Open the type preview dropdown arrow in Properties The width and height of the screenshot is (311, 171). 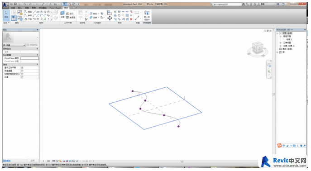[x=38, y=37]
